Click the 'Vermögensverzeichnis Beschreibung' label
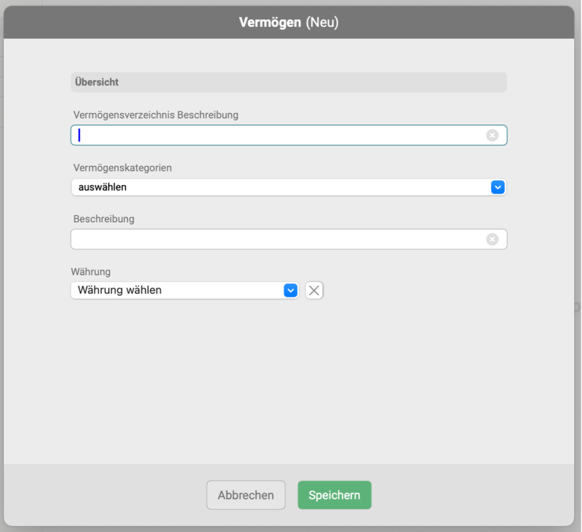Screen dimensions: 582x532 point(156,115)
